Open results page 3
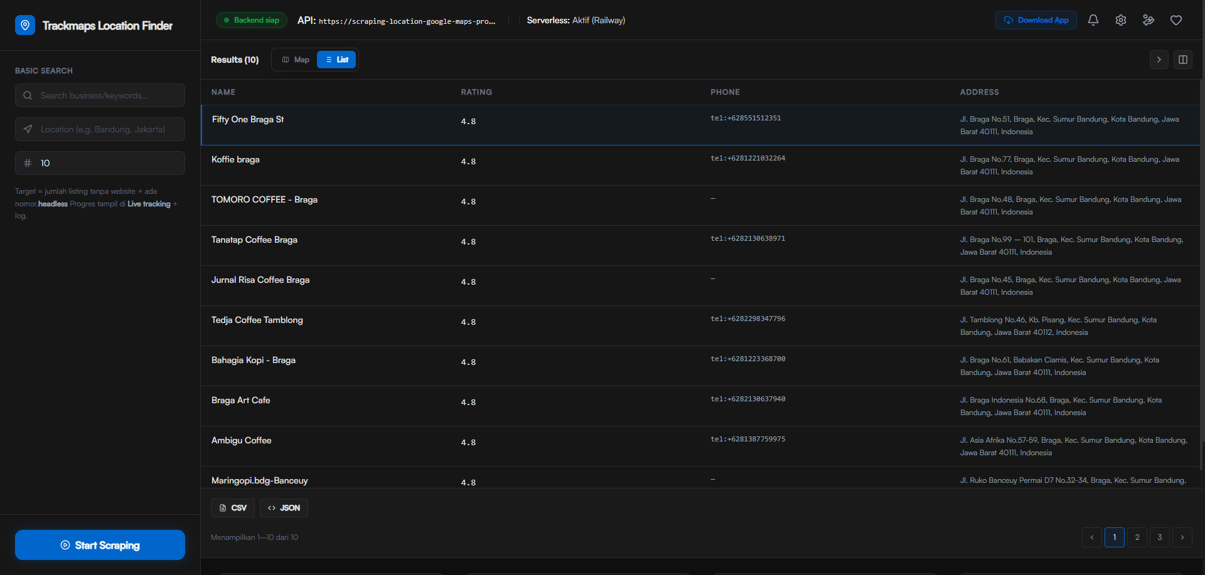The width and height of the screenshot is (1205, 575). (1160, 537)
